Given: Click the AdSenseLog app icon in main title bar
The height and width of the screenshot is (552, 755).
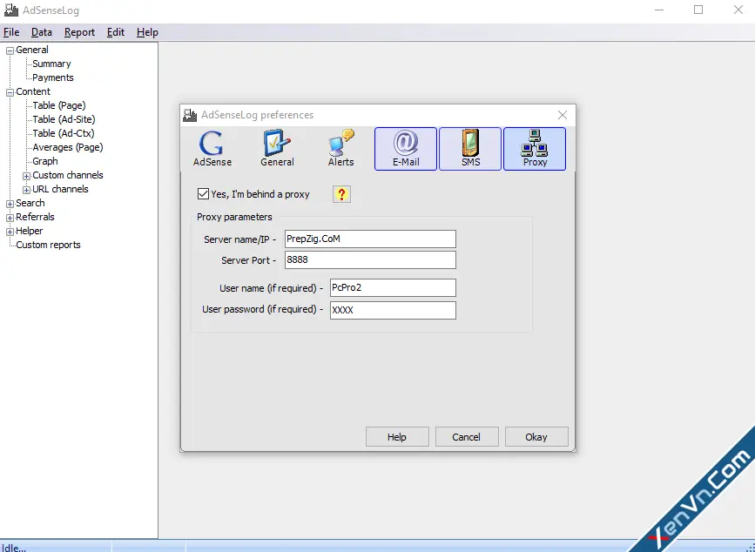Looking at the screenshot, I should 11,10.
